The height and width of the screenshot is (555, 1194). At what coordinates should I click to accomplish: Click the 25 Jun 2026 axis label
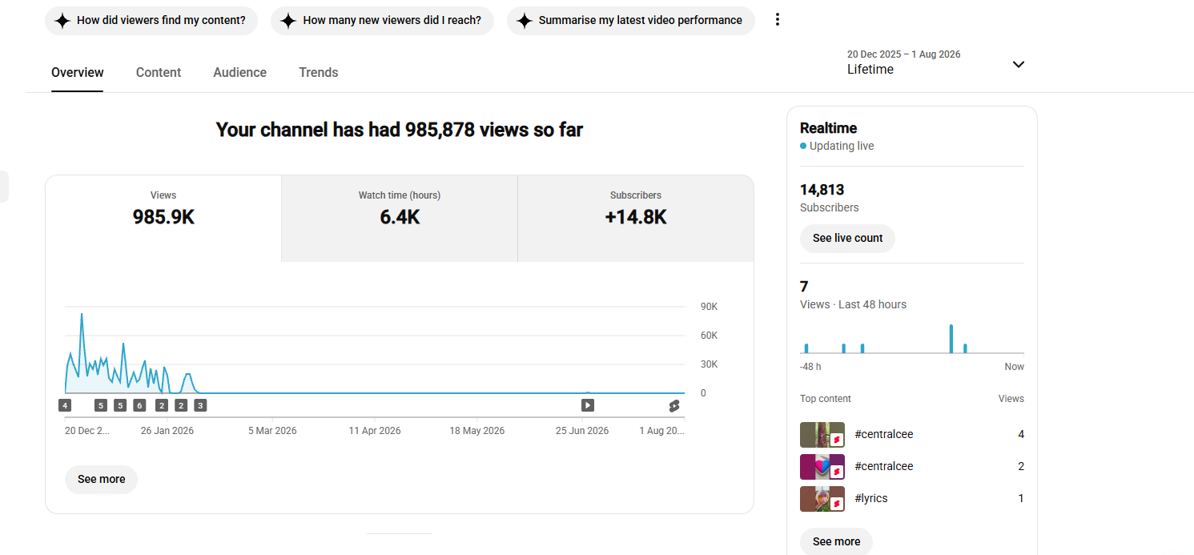(582, 431)
